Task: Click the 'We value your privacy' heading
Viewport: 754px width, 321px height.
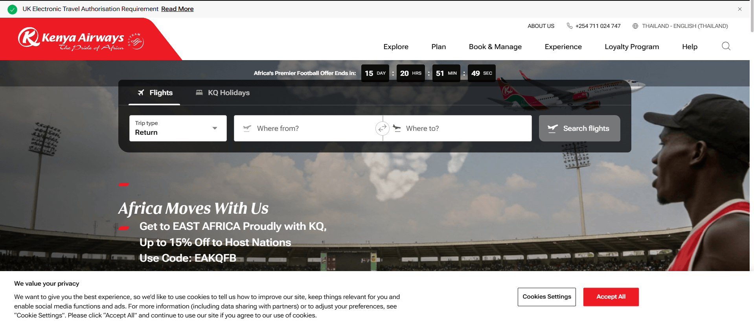Action: pos(47,284)
